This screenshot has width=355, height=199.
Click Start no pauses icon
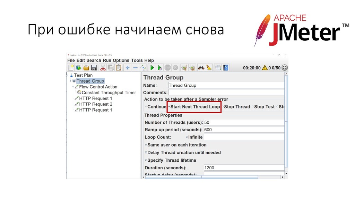click(160, 67)
